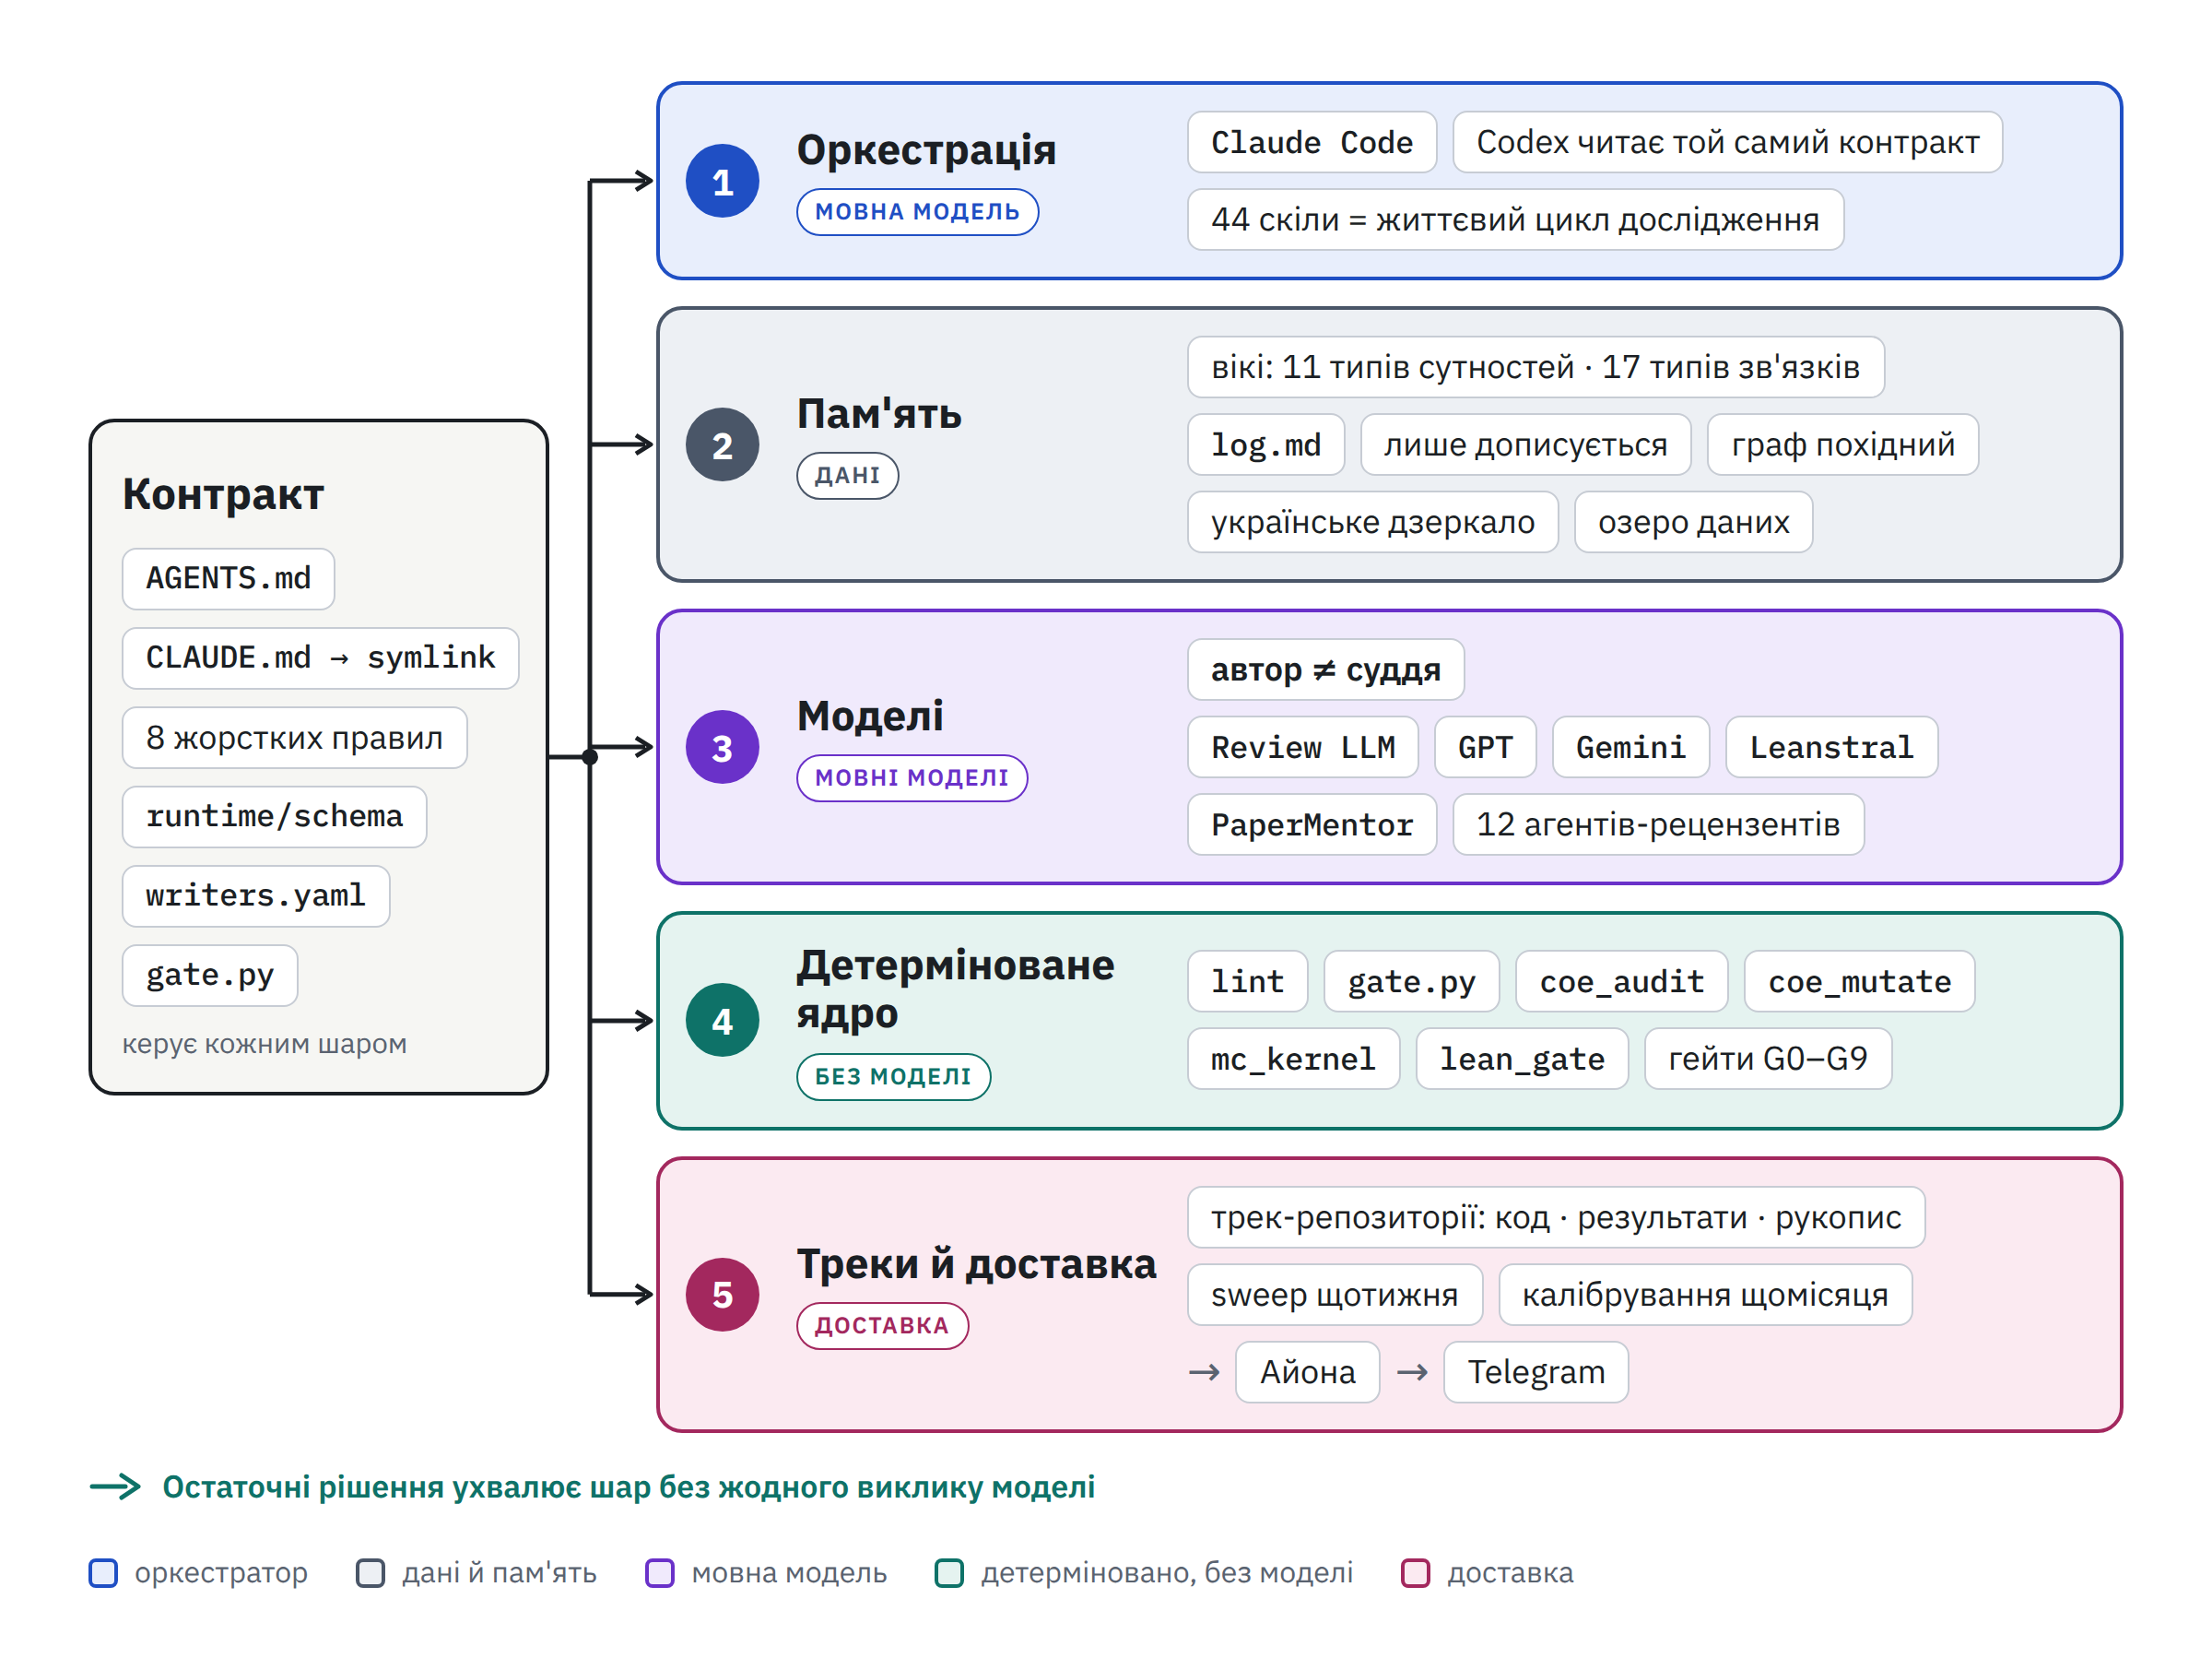This screenshot has width=2212, height=1658.
Task: Click the МОВНА МОДЕЛЬ tag under Оркестрація
Action: tap(917, 212)
